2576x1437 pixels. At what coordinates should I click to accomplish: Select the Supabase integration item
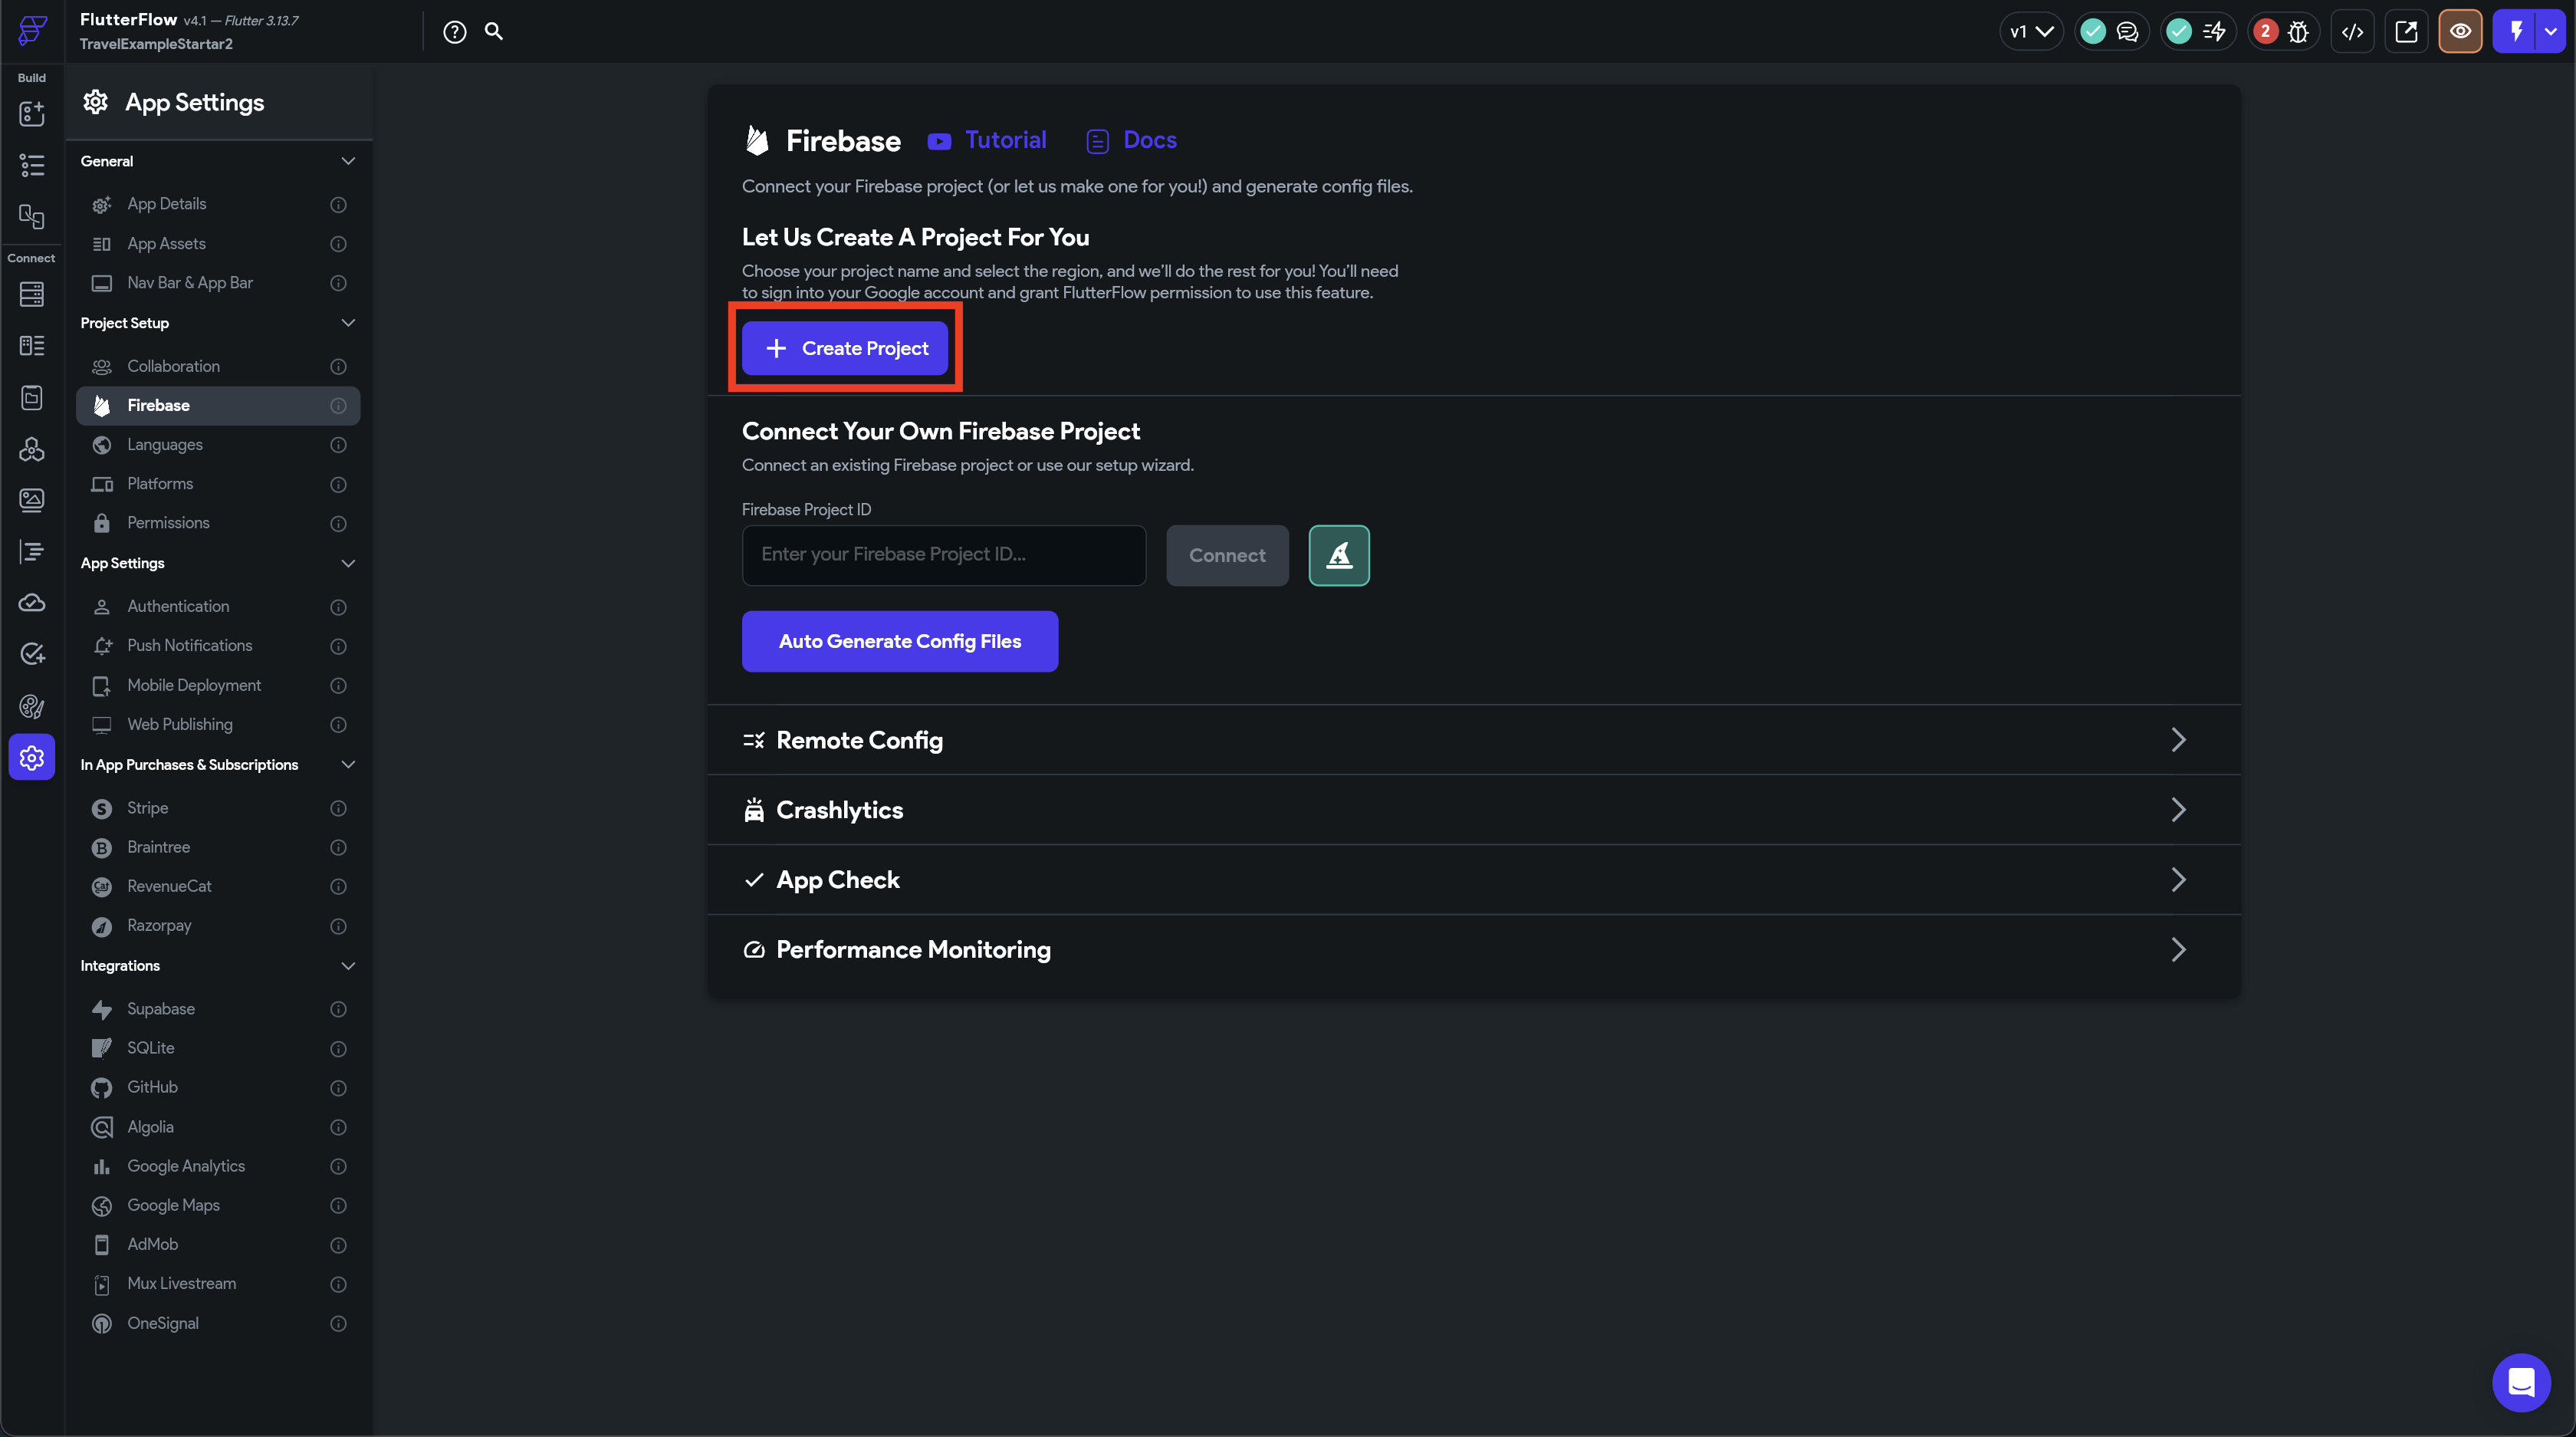161,1009
